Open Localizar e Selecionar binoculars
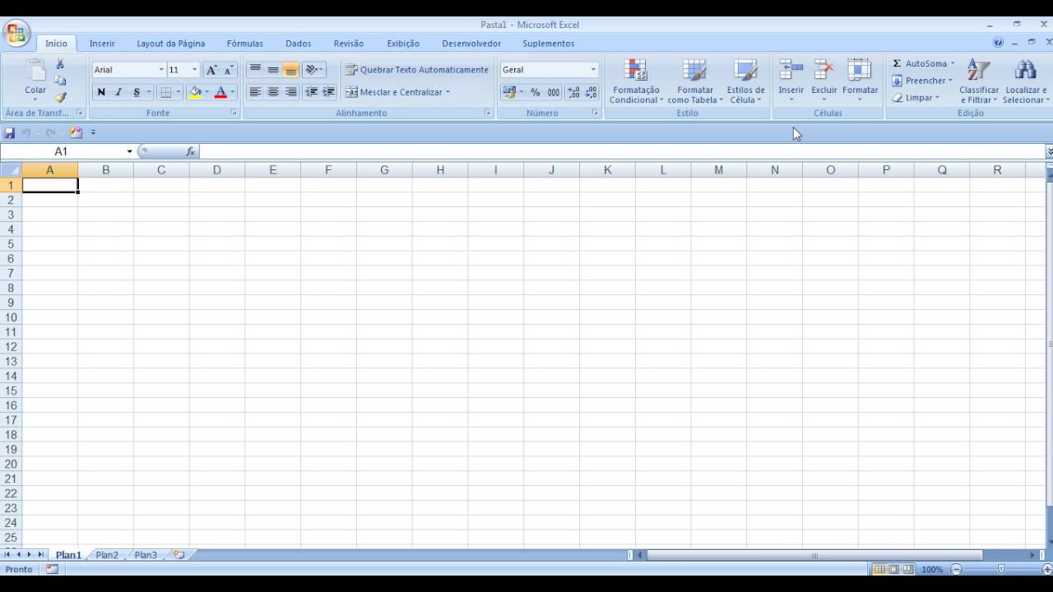The image size is (1053, 592). [x=1024, y=81]
